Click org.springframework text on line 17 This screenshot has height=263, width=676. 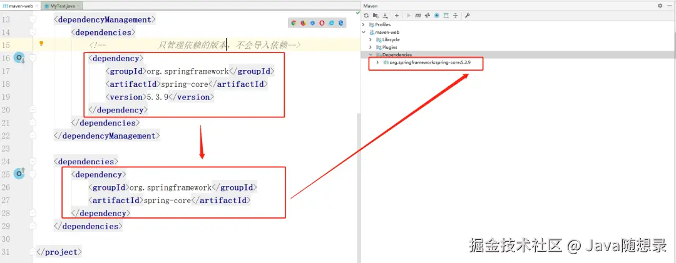pos(188,71)
